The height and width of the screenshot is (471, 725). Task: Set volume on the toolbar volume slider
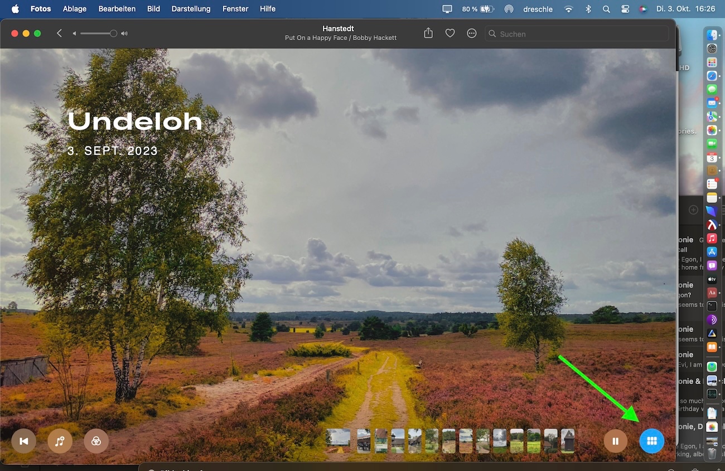point(99,33)
